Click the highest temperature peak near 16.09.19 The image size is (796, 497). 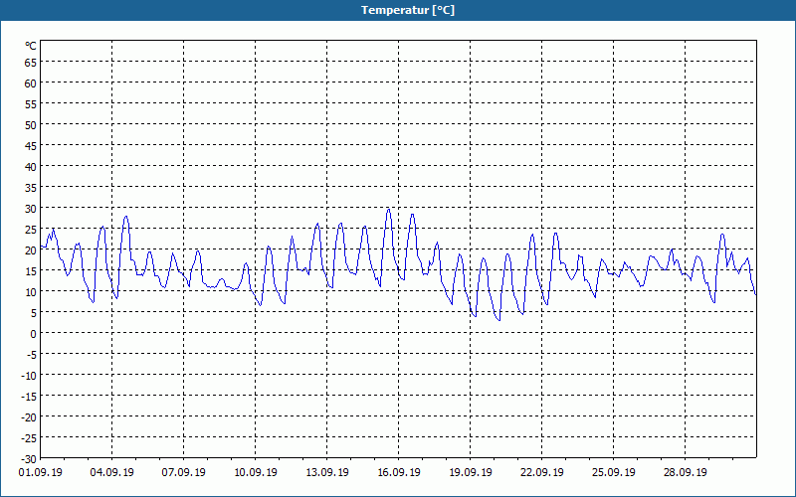(x=389, y=209)
